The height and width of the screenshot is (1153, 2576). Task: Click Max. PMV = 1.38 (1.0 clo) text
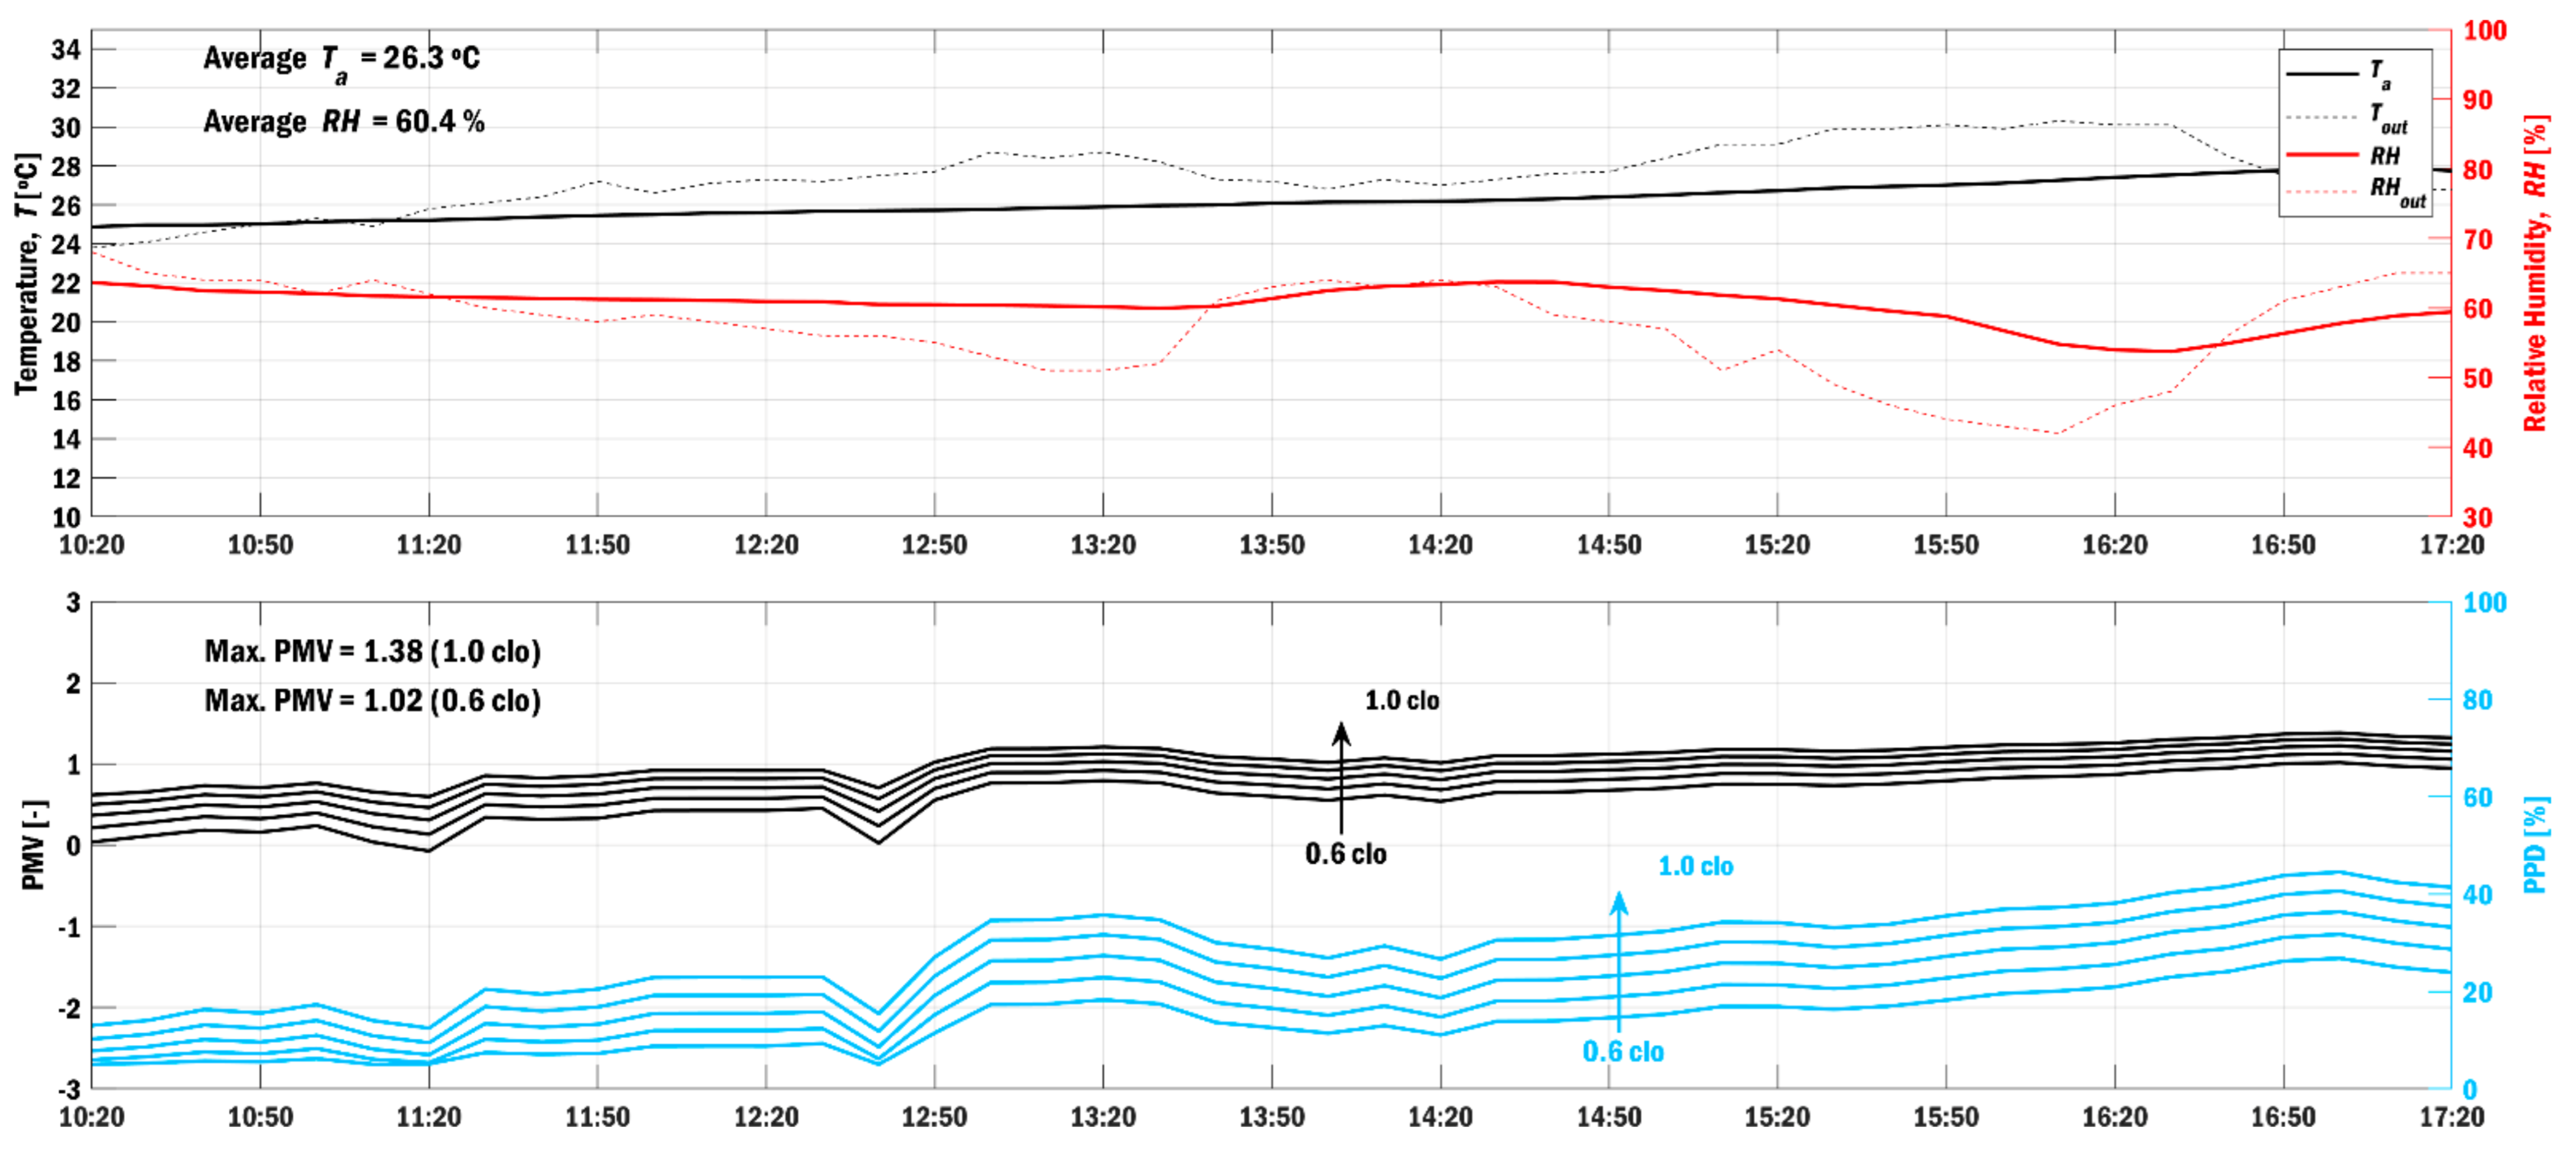pyautogui.click(x=372, y=651)
